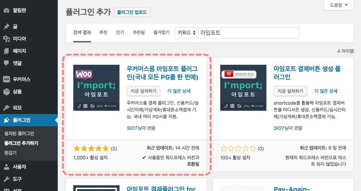The image size is (361, 191).
Task: Install the 우커머스용 아임포트 plugin now
Action: pos(143,91)
